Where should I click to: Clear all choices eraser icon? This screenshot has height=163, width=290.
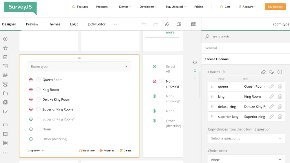(263, 72)
